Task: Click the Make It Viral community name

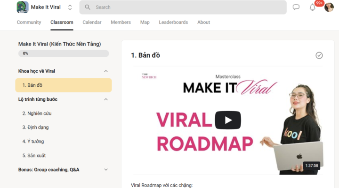Action: (46, 7)
